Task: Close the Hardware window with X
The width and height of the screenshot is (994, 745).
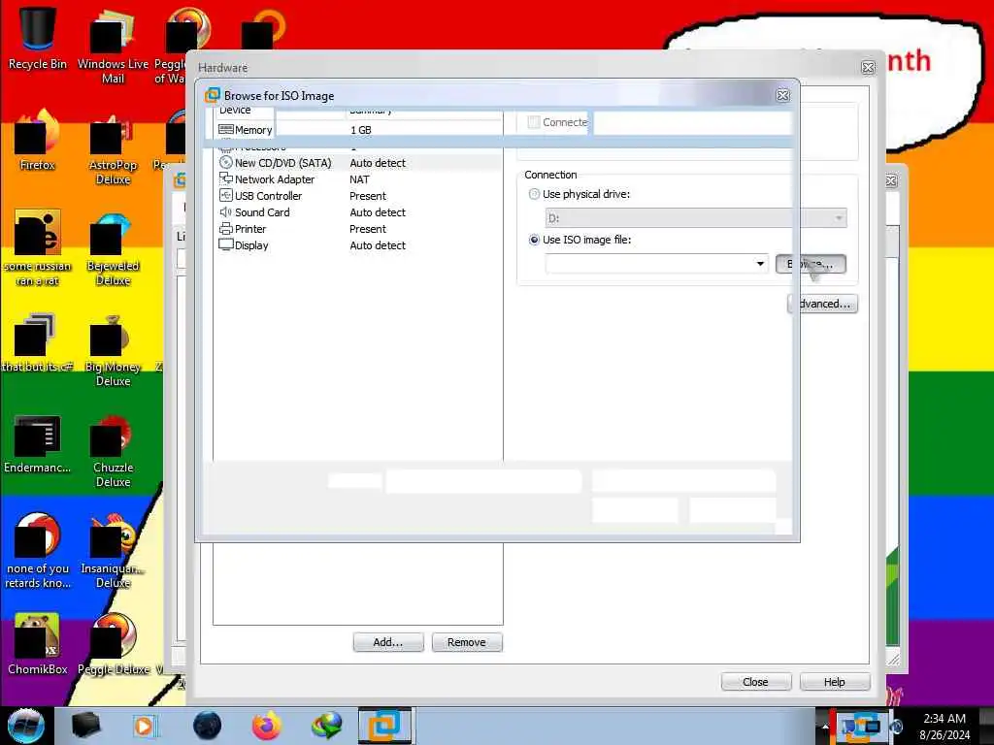Action: 868,67
